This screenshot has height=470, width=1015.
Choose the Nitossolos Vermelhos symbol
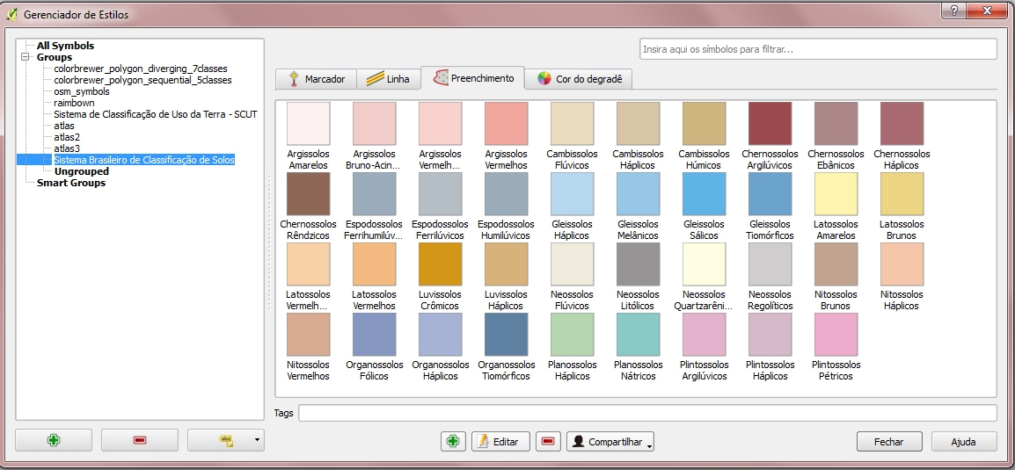pyautogui.click(x=308, y=335)
